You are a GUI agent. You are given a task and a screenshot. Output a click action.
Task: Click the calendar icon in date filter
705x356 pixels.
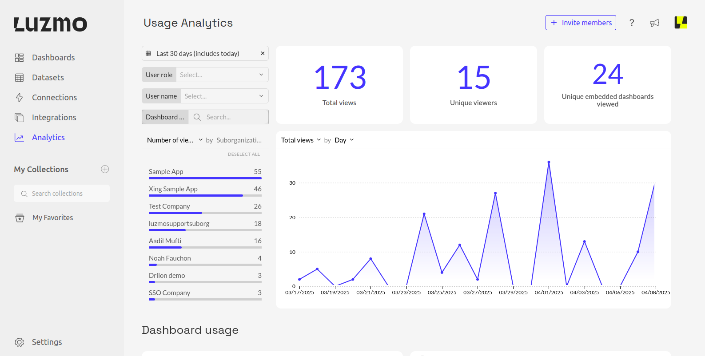point(148,53)
